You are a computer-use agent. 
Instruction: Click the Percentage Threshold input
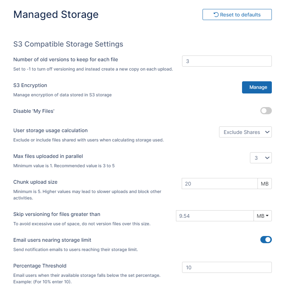(227, 267)
